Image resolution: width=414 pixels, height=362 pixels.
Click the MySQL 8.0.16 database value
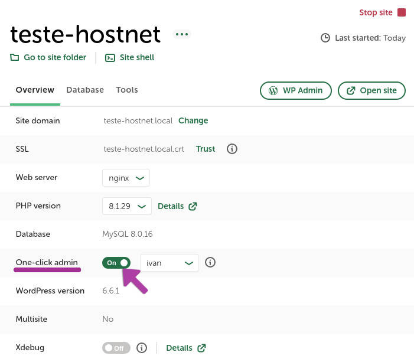click(128, 234)
